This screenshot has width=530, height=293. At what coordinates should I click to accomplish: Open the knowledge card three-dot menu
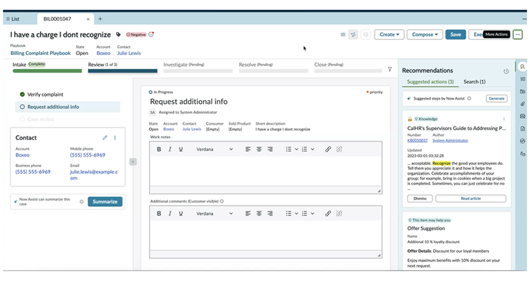[x=504, y=119]
